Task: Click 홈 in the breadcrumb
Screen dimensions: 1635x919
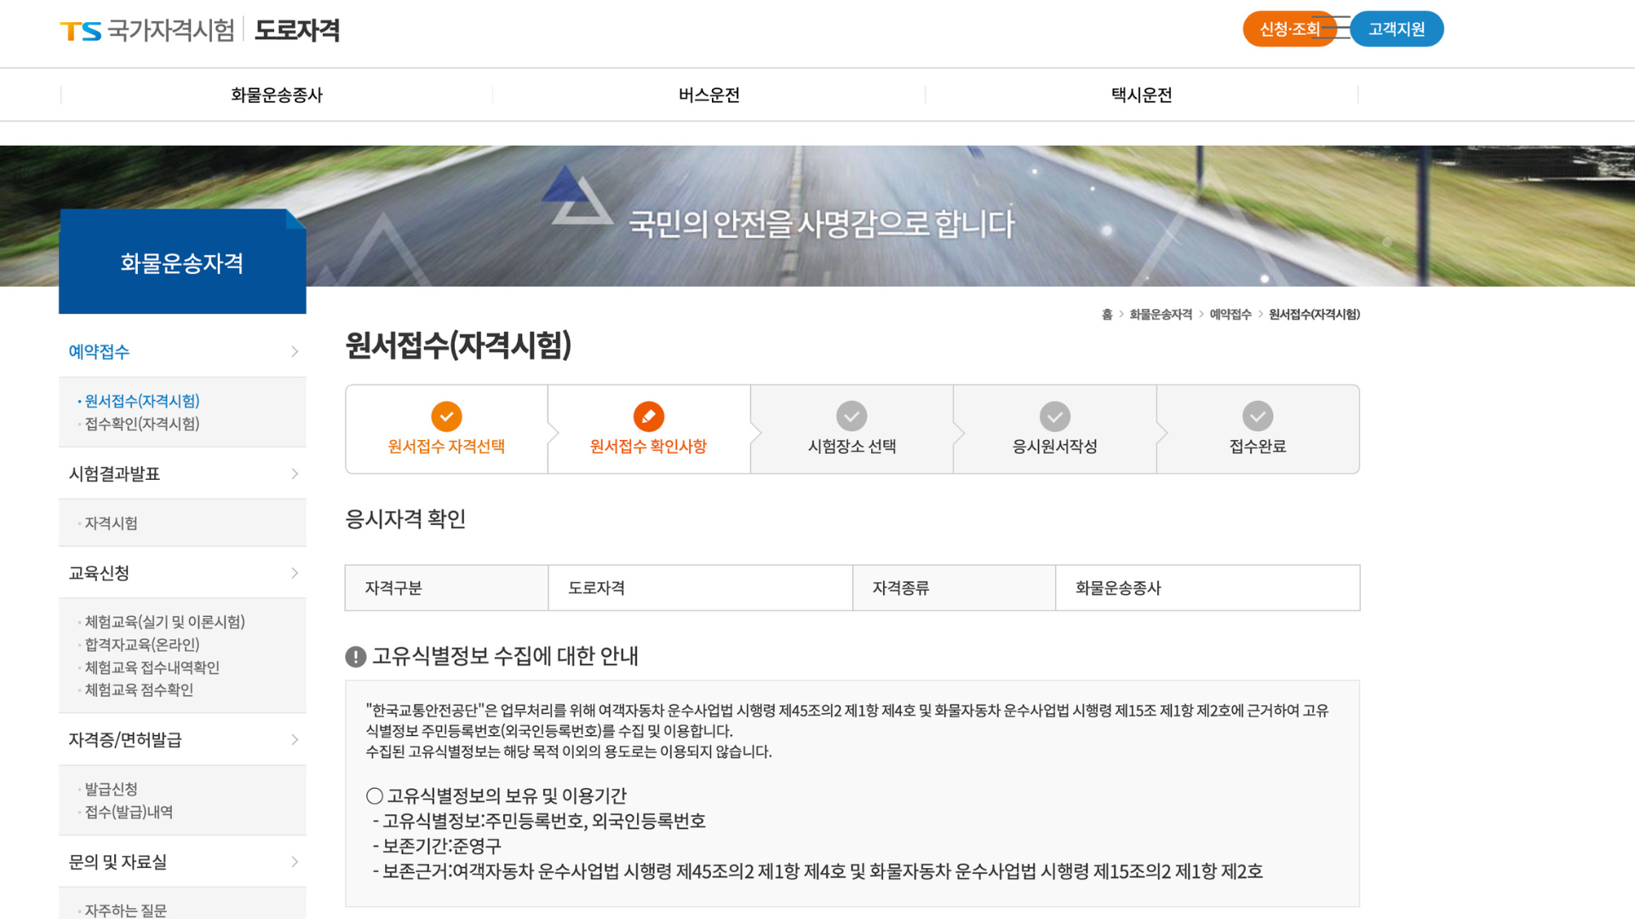Action: pos(1109,314)
